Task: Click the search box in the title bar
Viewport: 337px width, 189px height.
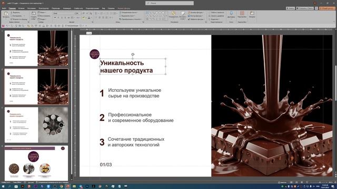Action: 170,3
